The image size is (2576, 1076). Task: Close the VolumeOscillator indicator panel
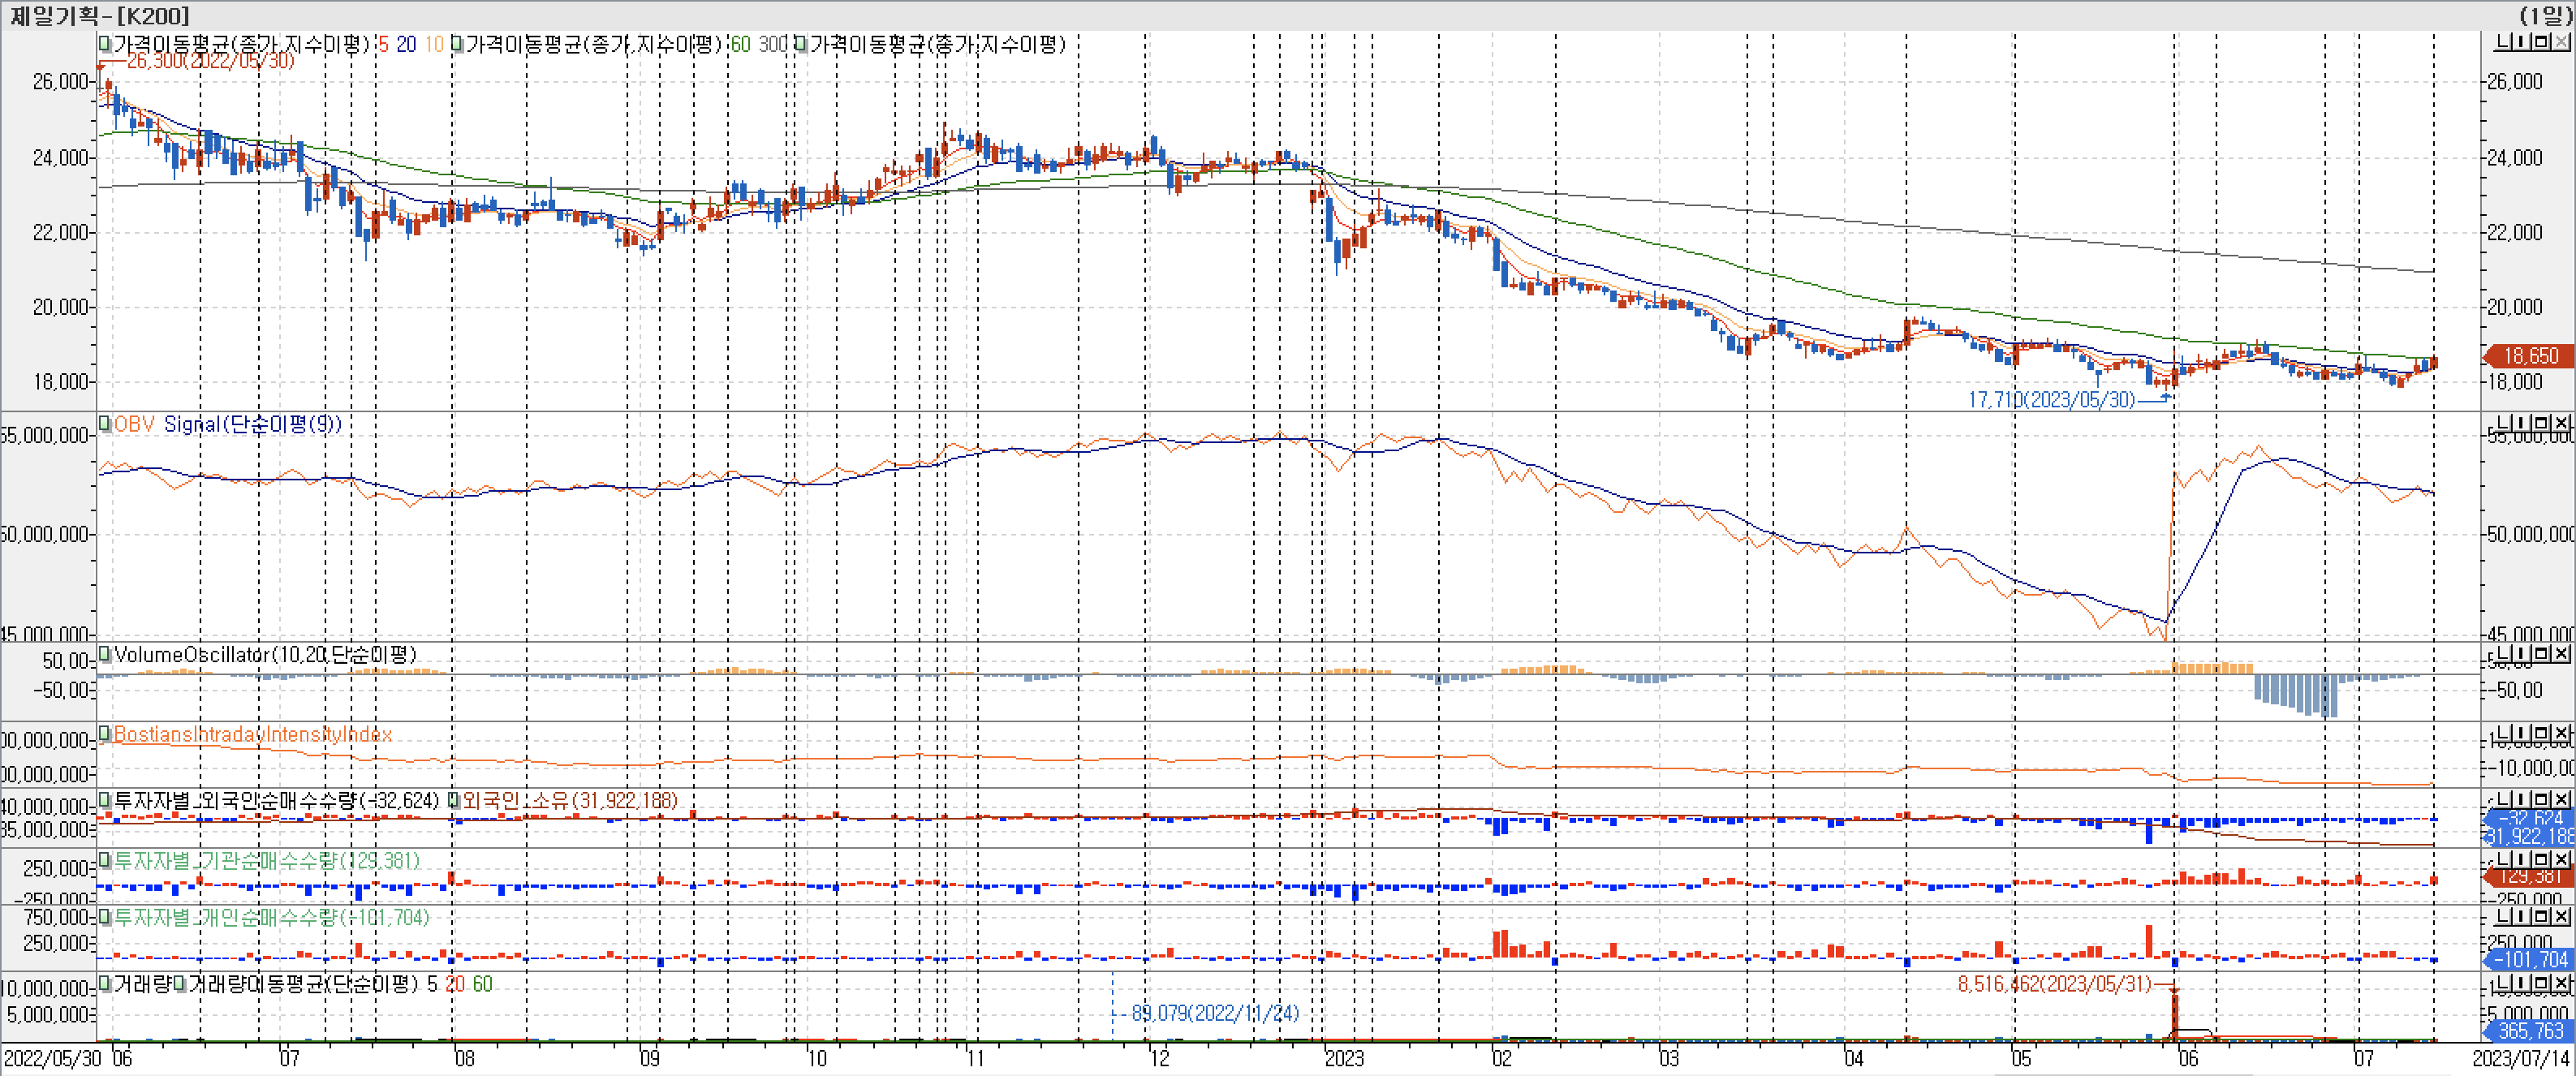pyautogui.click(x=2561, y=654)
